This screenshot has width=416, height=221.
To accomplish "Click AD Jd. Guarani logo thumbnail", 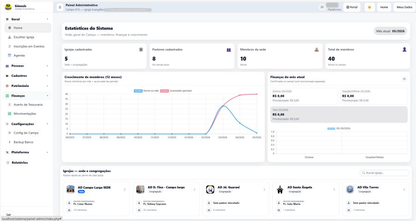I will (210, 189).
